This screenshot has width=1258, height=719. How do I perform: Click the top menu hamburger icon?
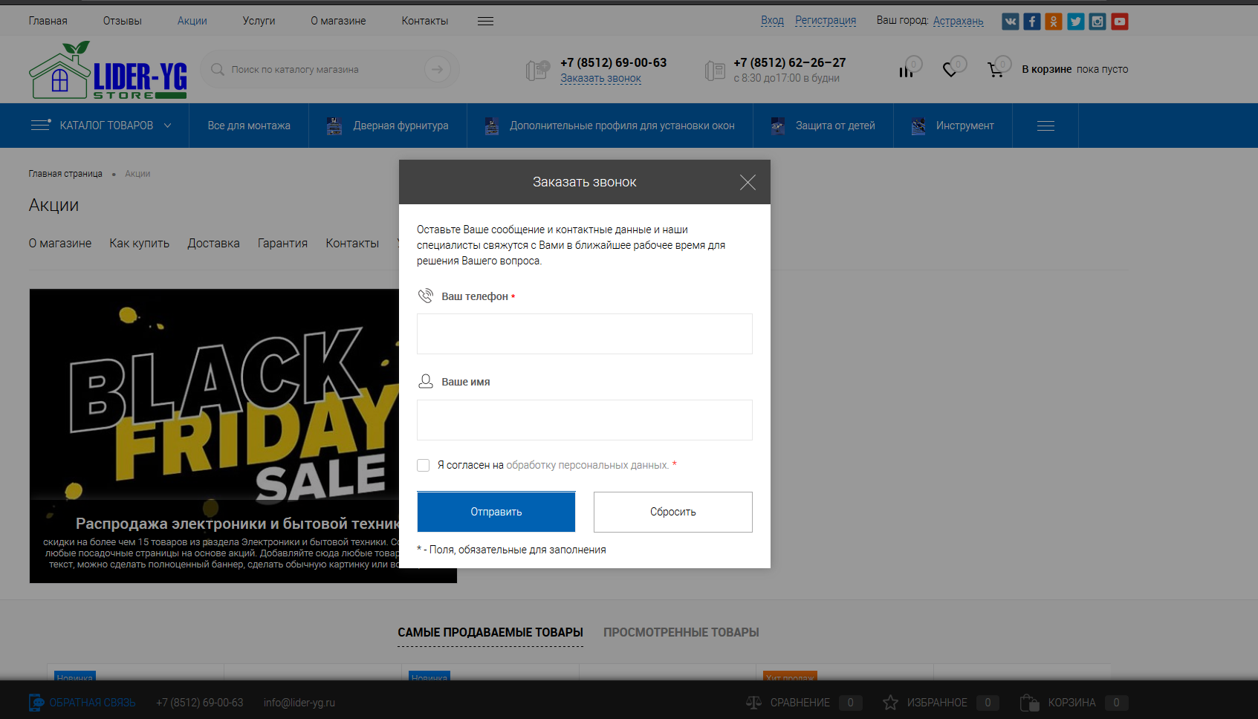485,22
